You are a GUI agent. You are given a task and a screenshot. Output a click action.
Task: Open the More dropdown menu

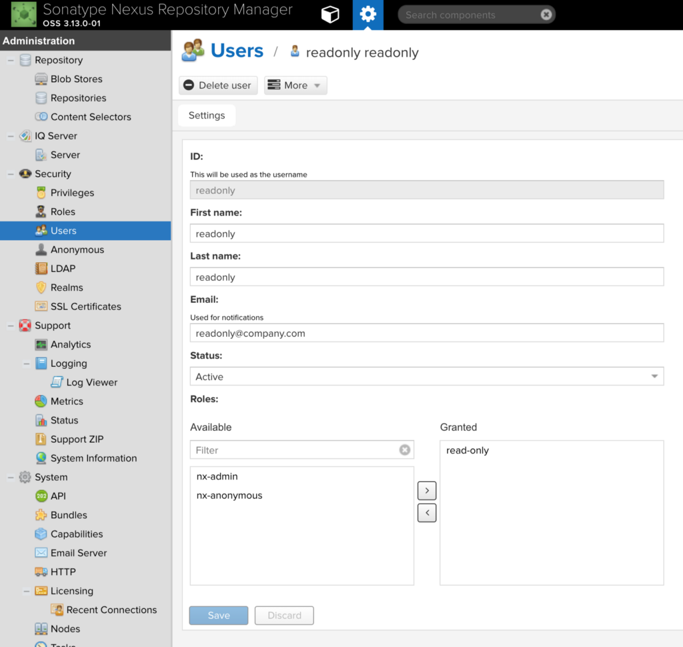[295, 85]
